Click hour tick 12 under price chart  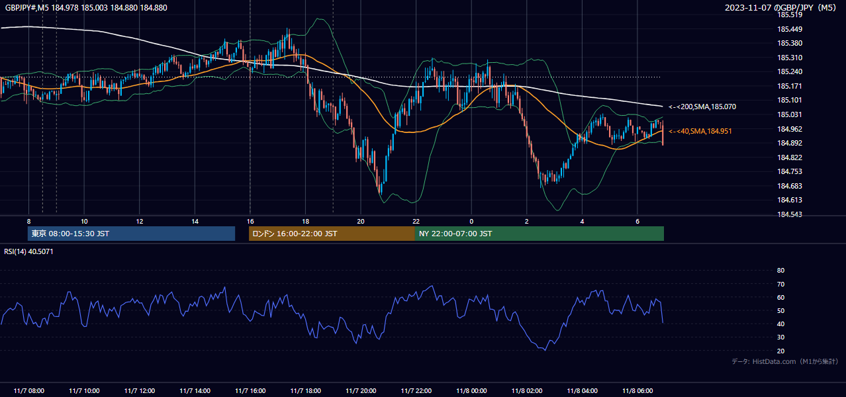(139, 221)
